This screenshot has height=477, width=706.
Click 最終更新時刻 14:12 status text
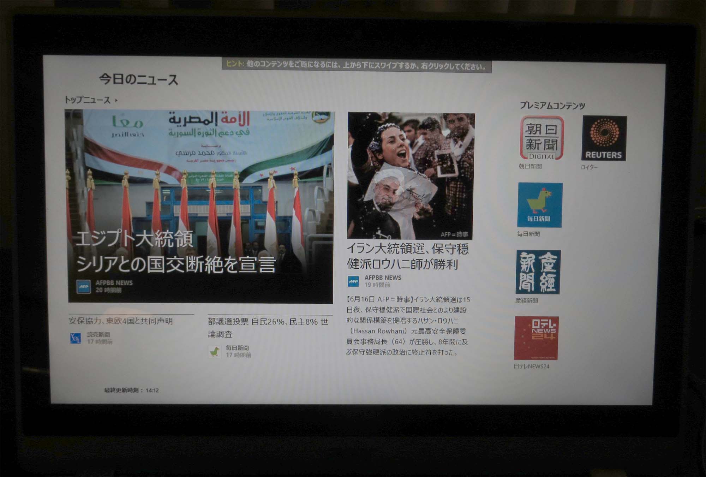131,390
